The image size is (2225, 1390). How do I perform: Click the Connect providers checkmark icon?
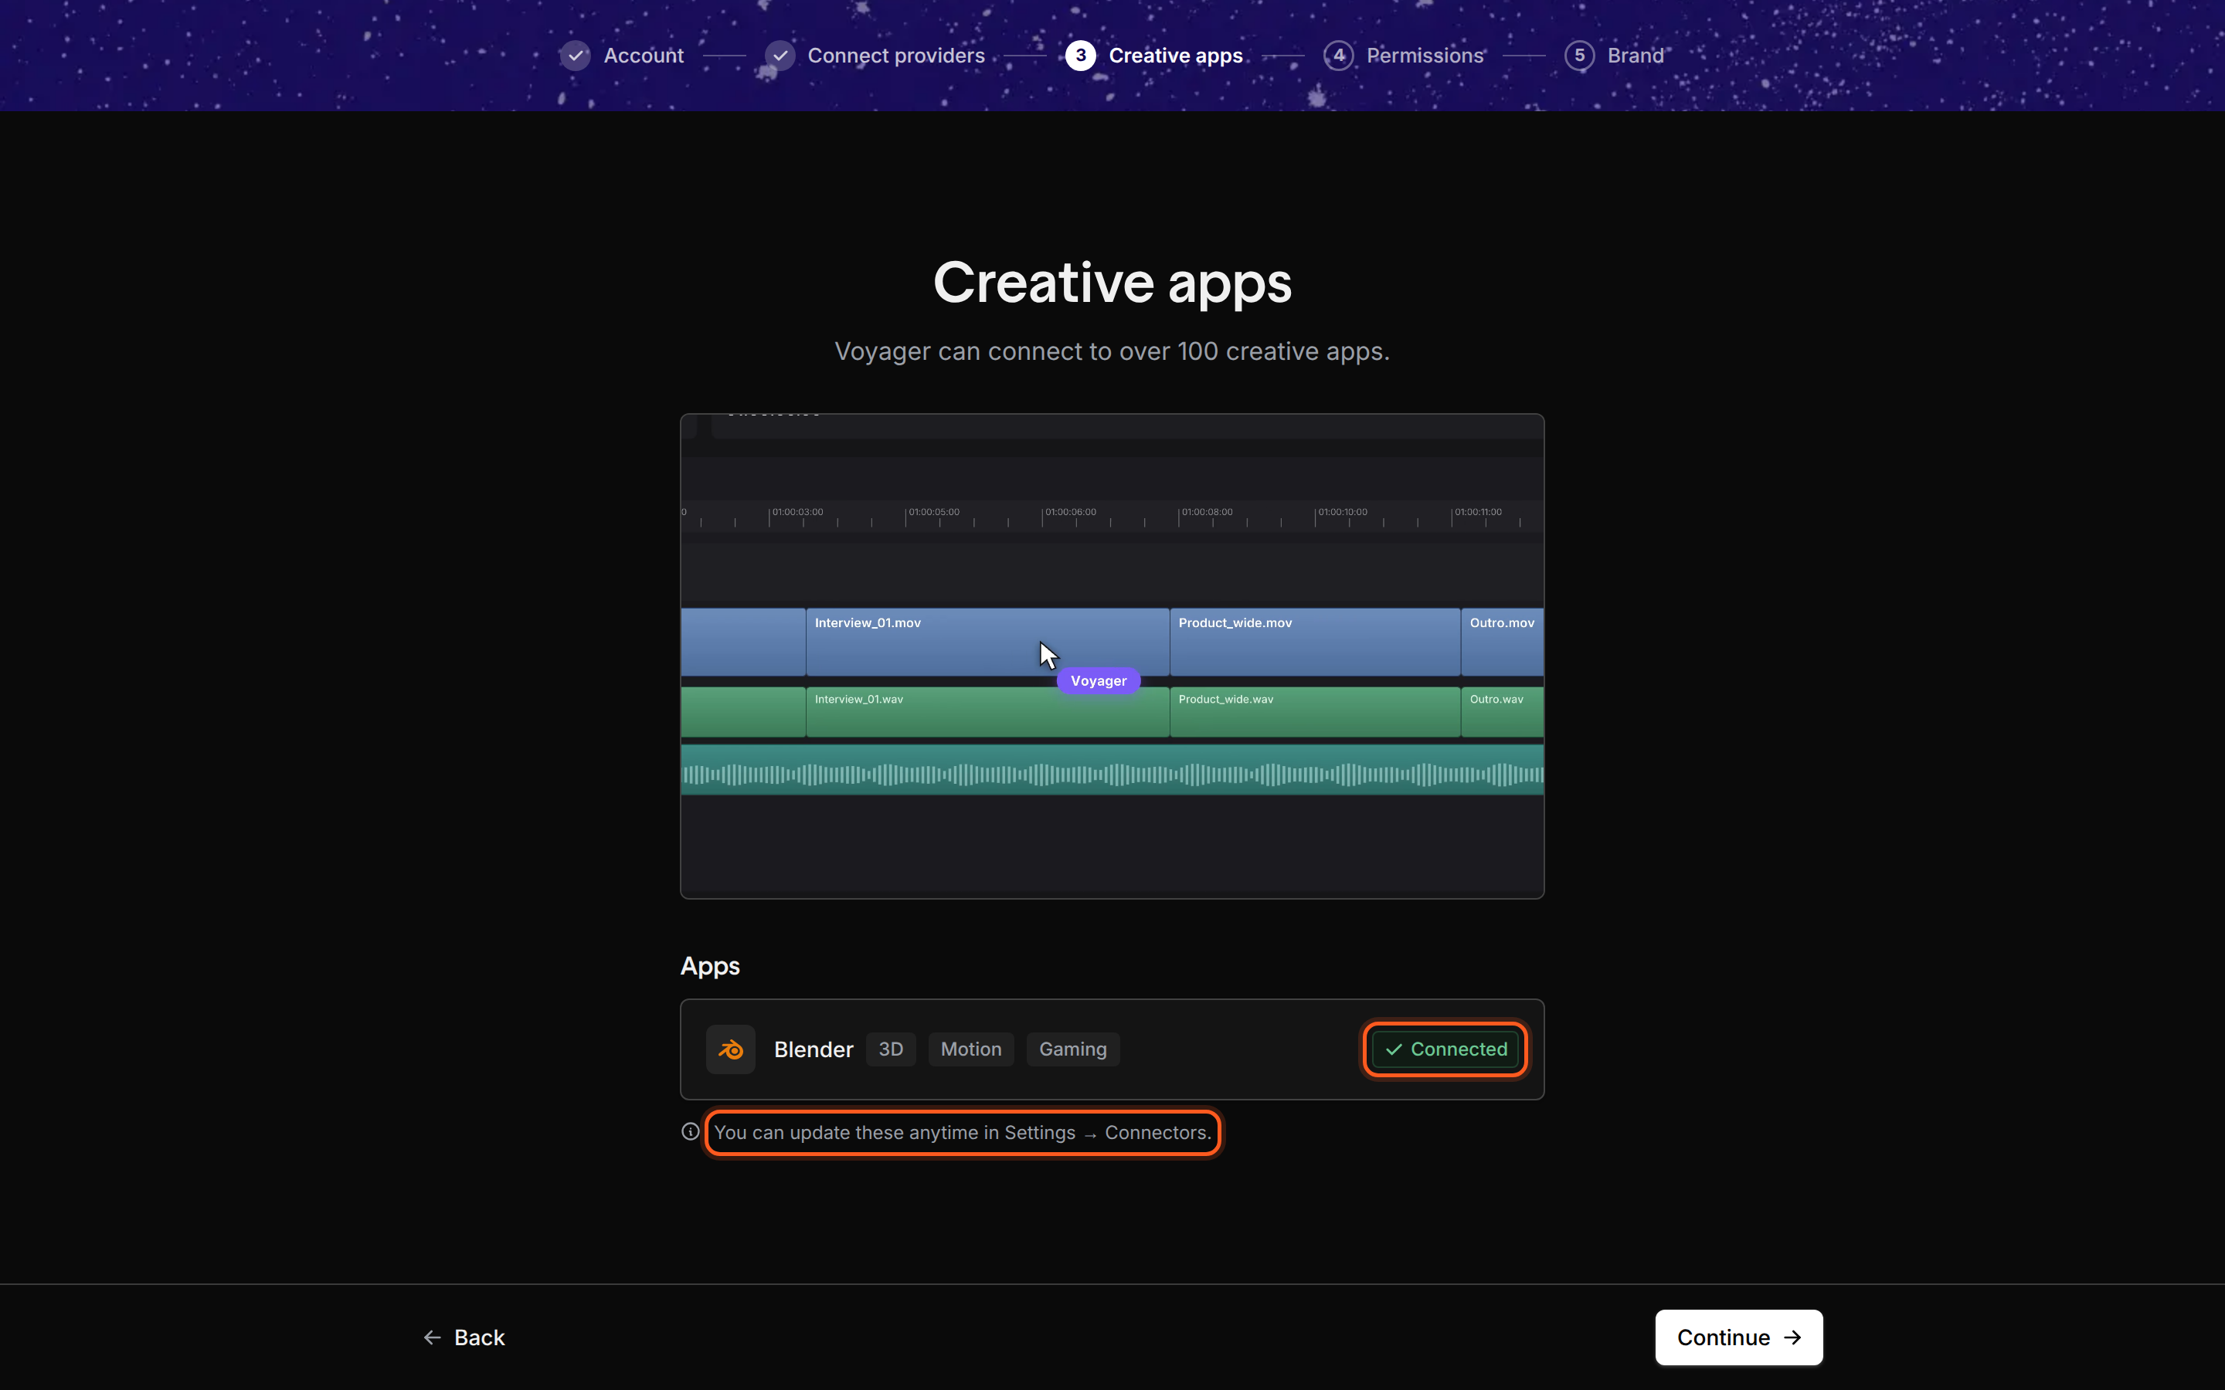[x=780, y=55]
